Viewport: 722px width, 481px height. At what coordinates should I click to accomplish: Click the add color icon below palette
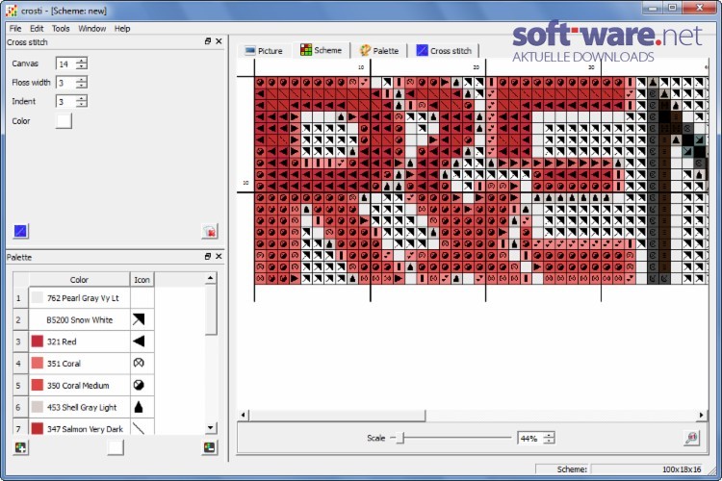(x=21, y=447)
